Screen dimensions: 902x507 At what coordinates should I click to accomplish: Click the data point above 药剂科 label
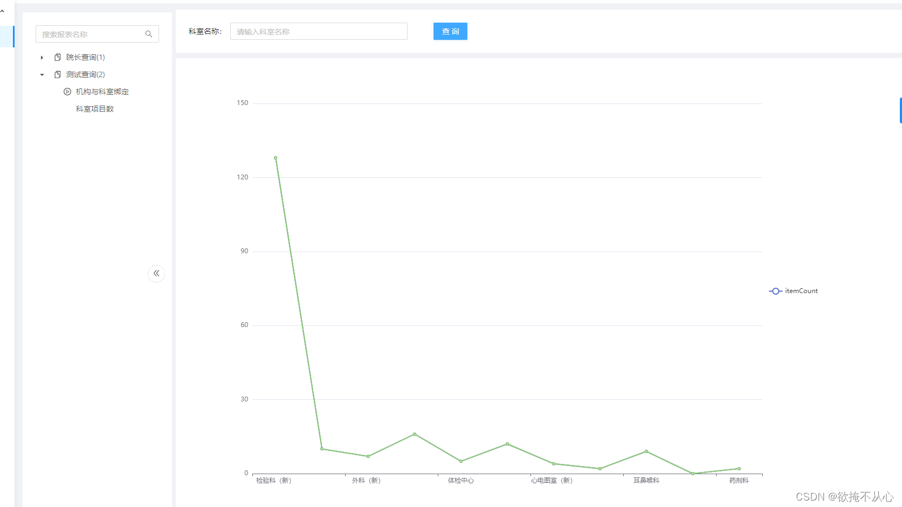pyautogui.click(x=739, y=469)
